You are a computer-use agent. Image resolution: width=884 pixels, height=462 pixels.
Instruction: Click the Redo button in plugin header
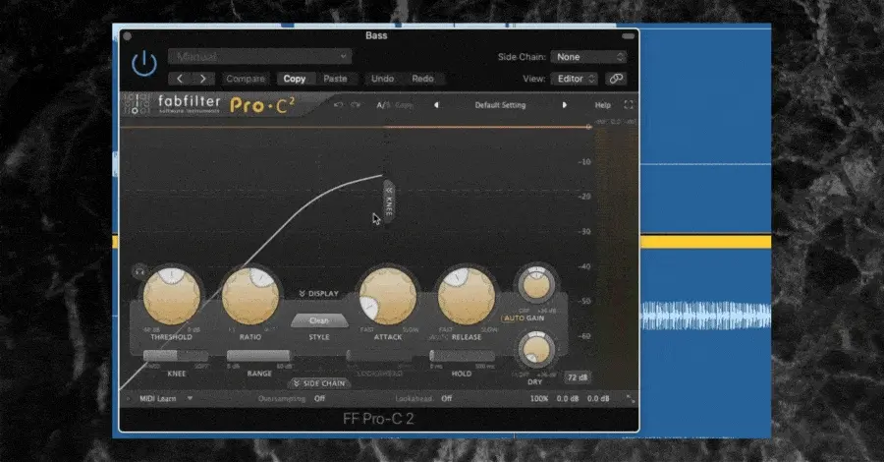point(422,79)
